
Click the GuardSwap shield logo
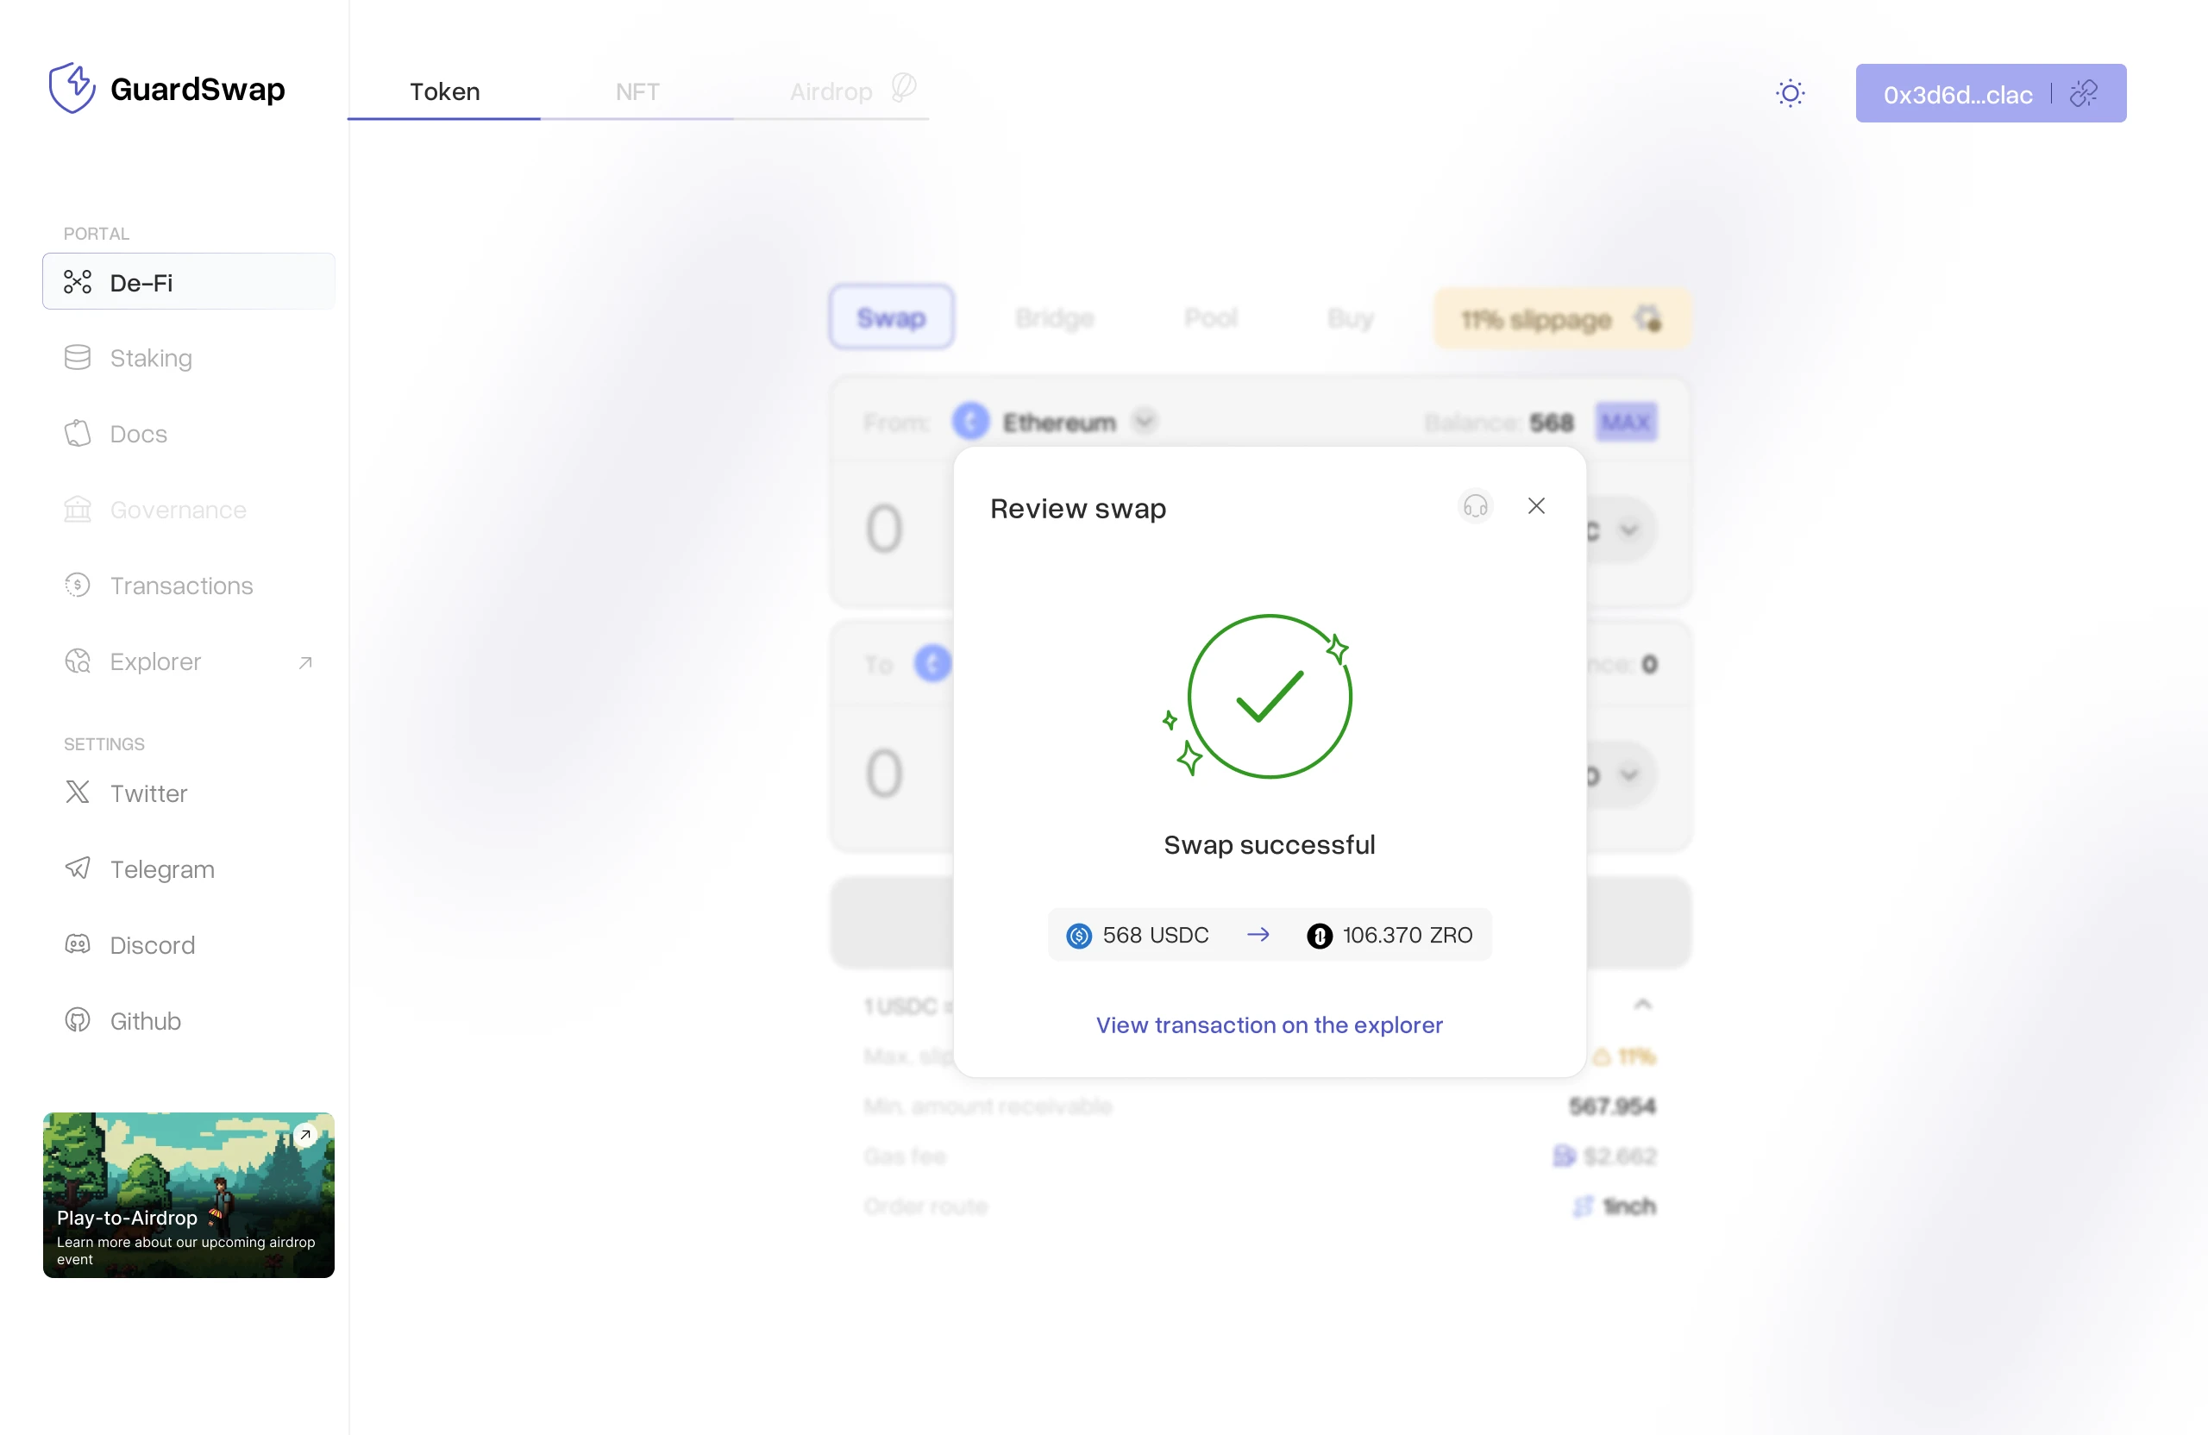tap(72, 89)
